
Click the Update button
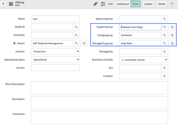(148, 4)
